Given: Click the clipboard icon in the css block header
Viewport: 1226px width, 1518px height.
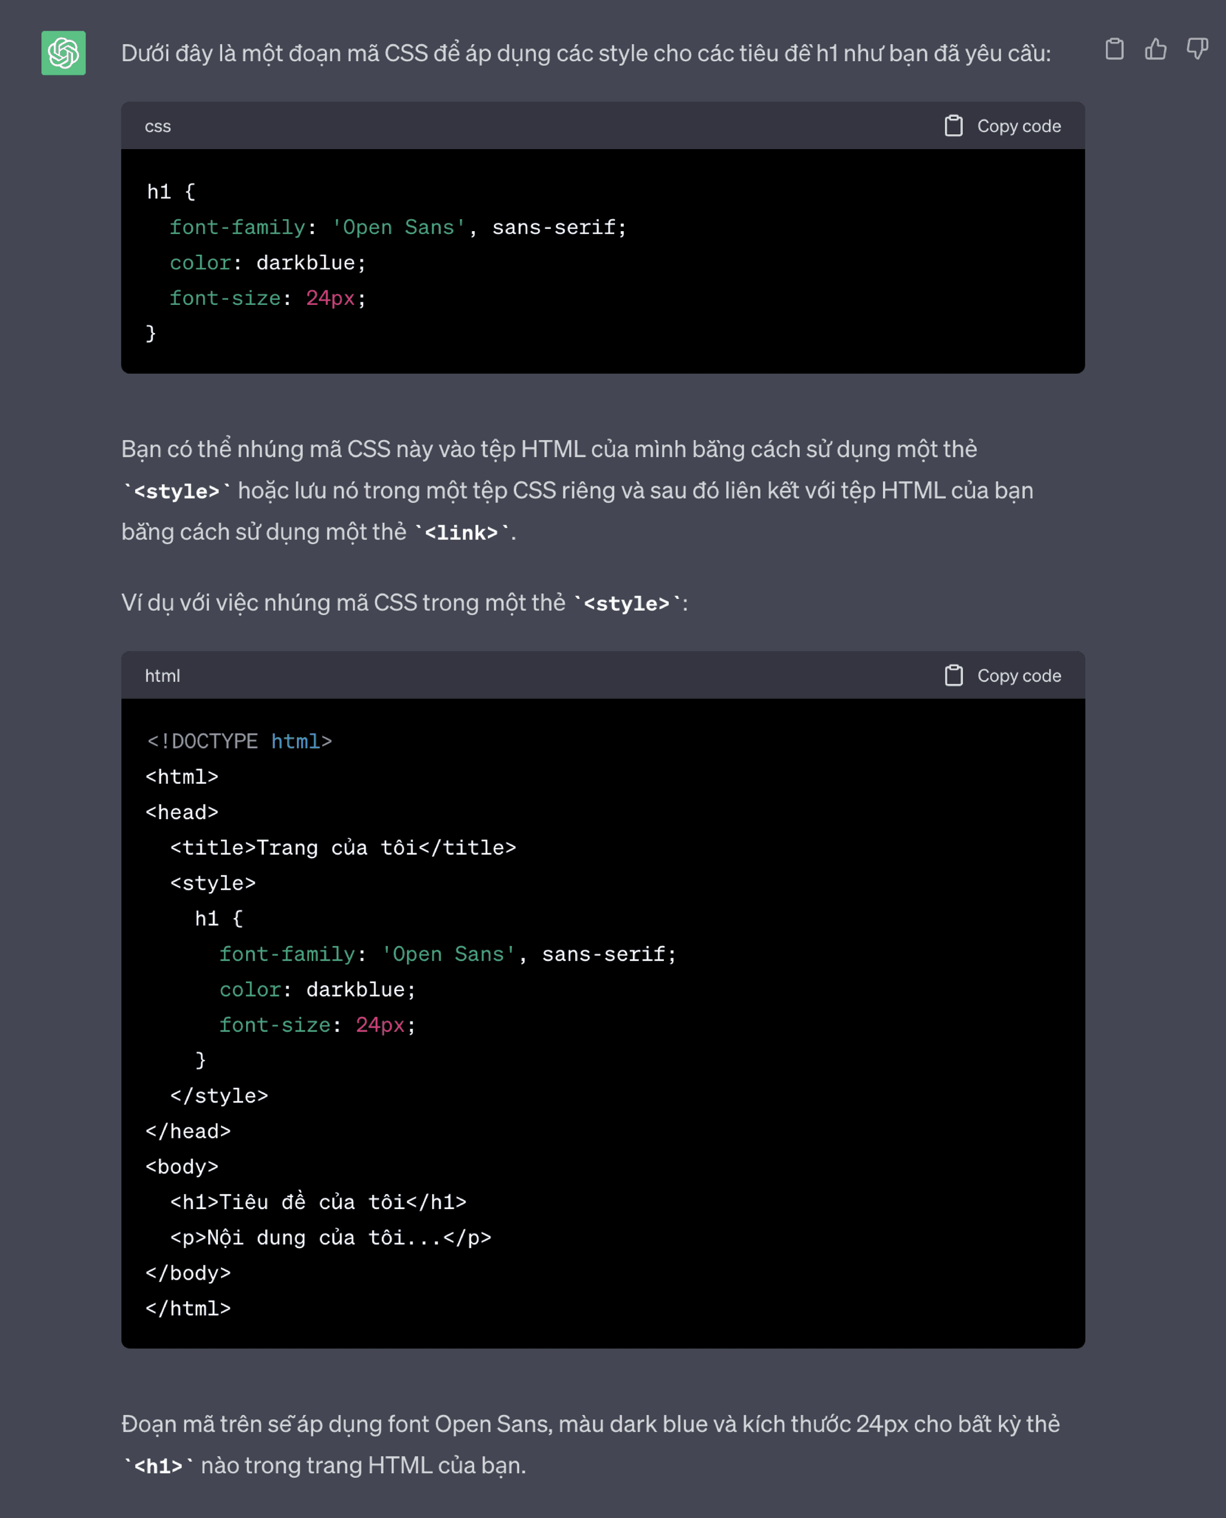Looking at the screenshot, I should (954, 126).
